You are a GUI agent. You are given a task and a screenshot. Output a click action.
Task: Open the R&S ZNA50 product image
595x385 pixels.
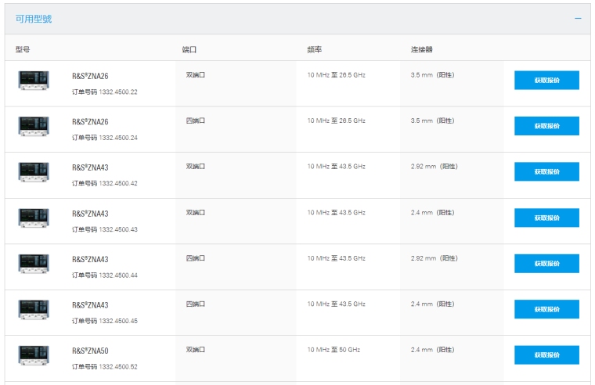click(x=34, y=355)
